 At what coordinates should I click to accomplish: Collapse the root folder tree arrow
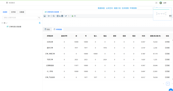point(2,23)
